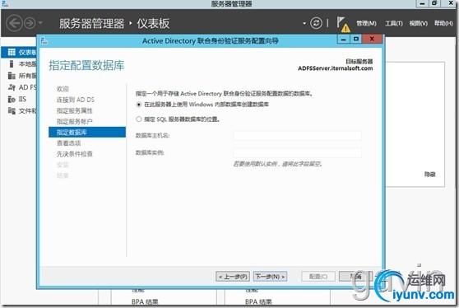Viewport: 459px width, 308px height.
Task: Open navigation history dropdown beside forward arrow
Action: (40, 23)
